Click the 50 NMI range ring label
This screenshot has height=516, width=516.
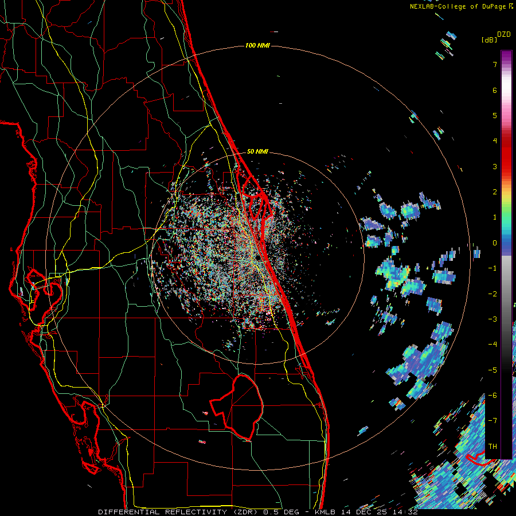tap(257, 151)
